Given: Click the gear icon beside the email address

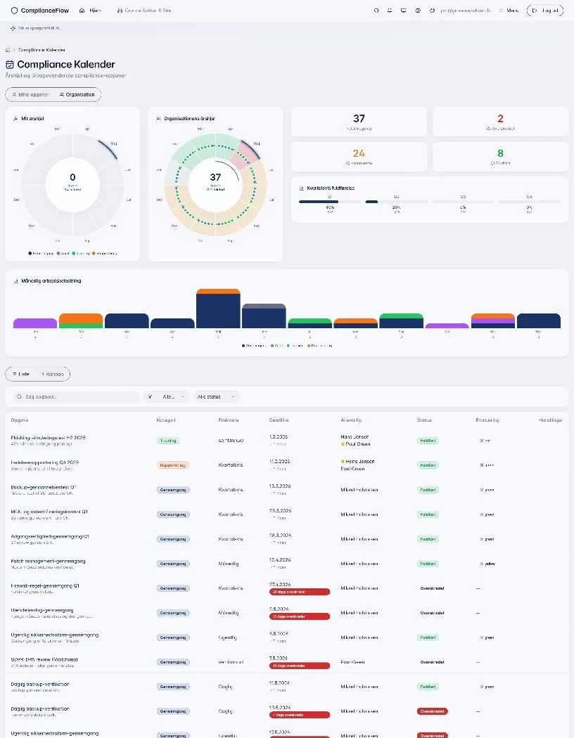Looking at the screenshot, I should pyautogui.click(x=432, y=11).
